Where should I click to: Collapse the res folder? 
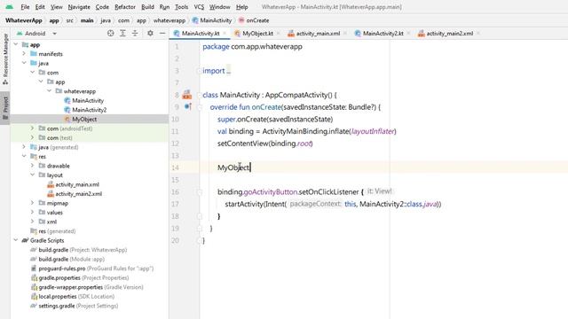(24, 156)
